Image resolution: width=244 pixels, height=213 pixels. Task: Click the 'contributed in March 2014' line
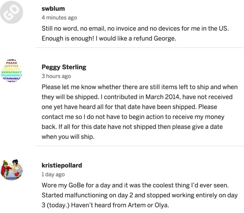tap(137, 97)
